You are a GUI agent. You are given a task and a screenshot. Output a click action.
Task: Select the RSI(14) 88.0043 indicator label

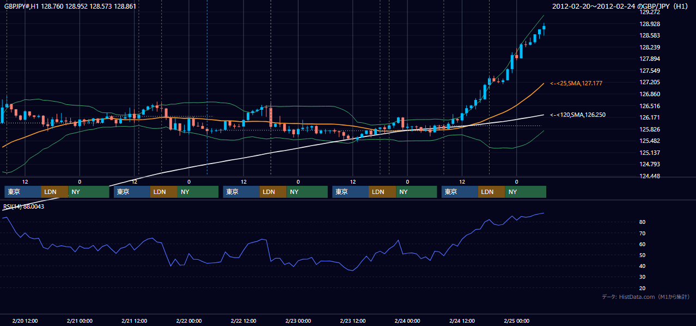pos(23,206)
